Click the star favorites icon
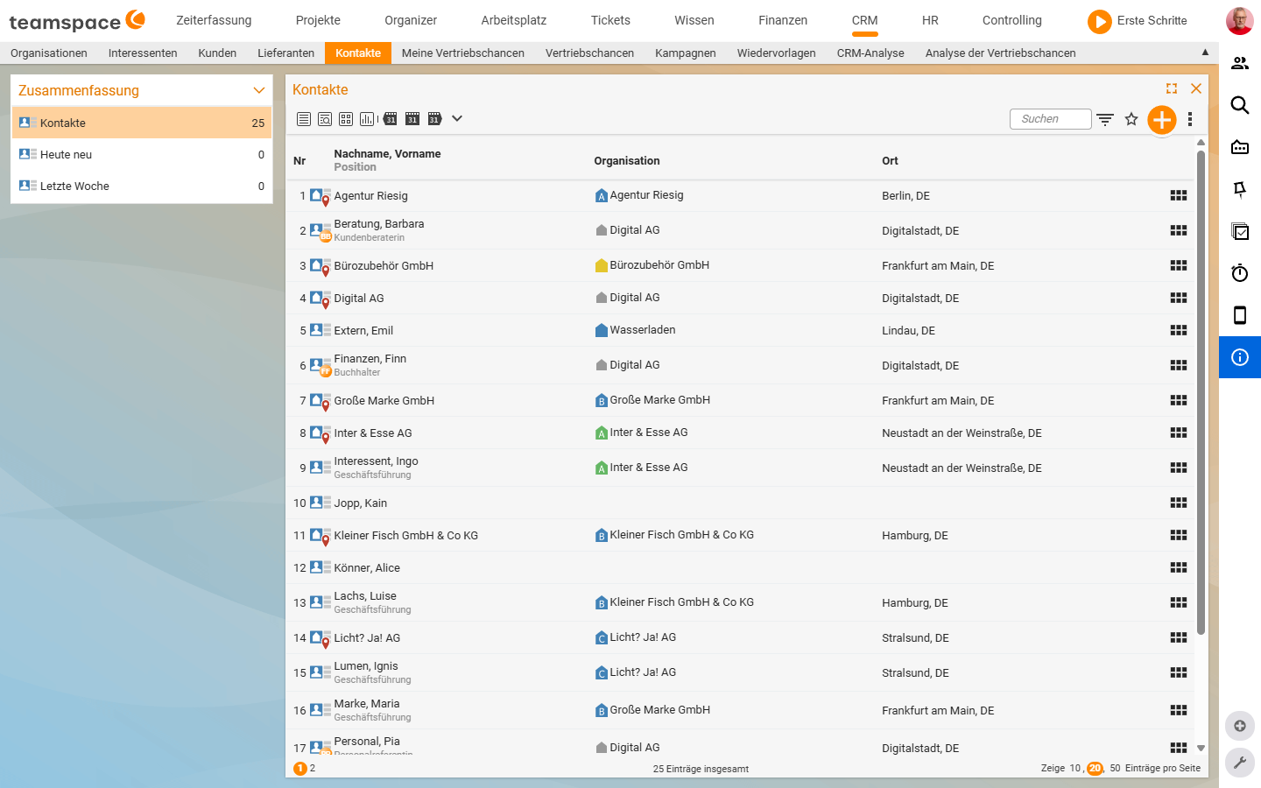Screen dimensions: 1261x788 coord(1131,119)
